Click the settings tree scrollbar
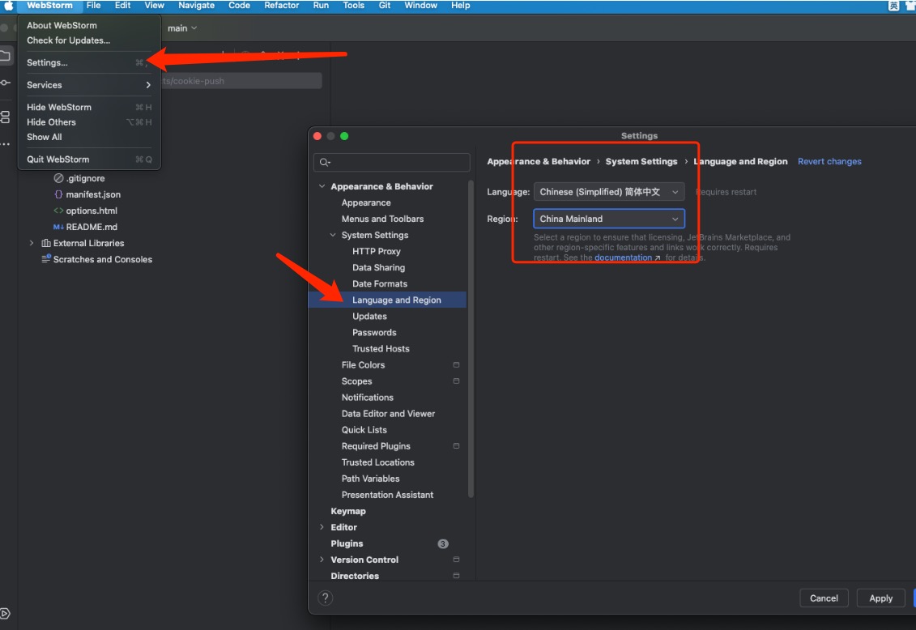916x630 pixels. click(x=471, y=338)
